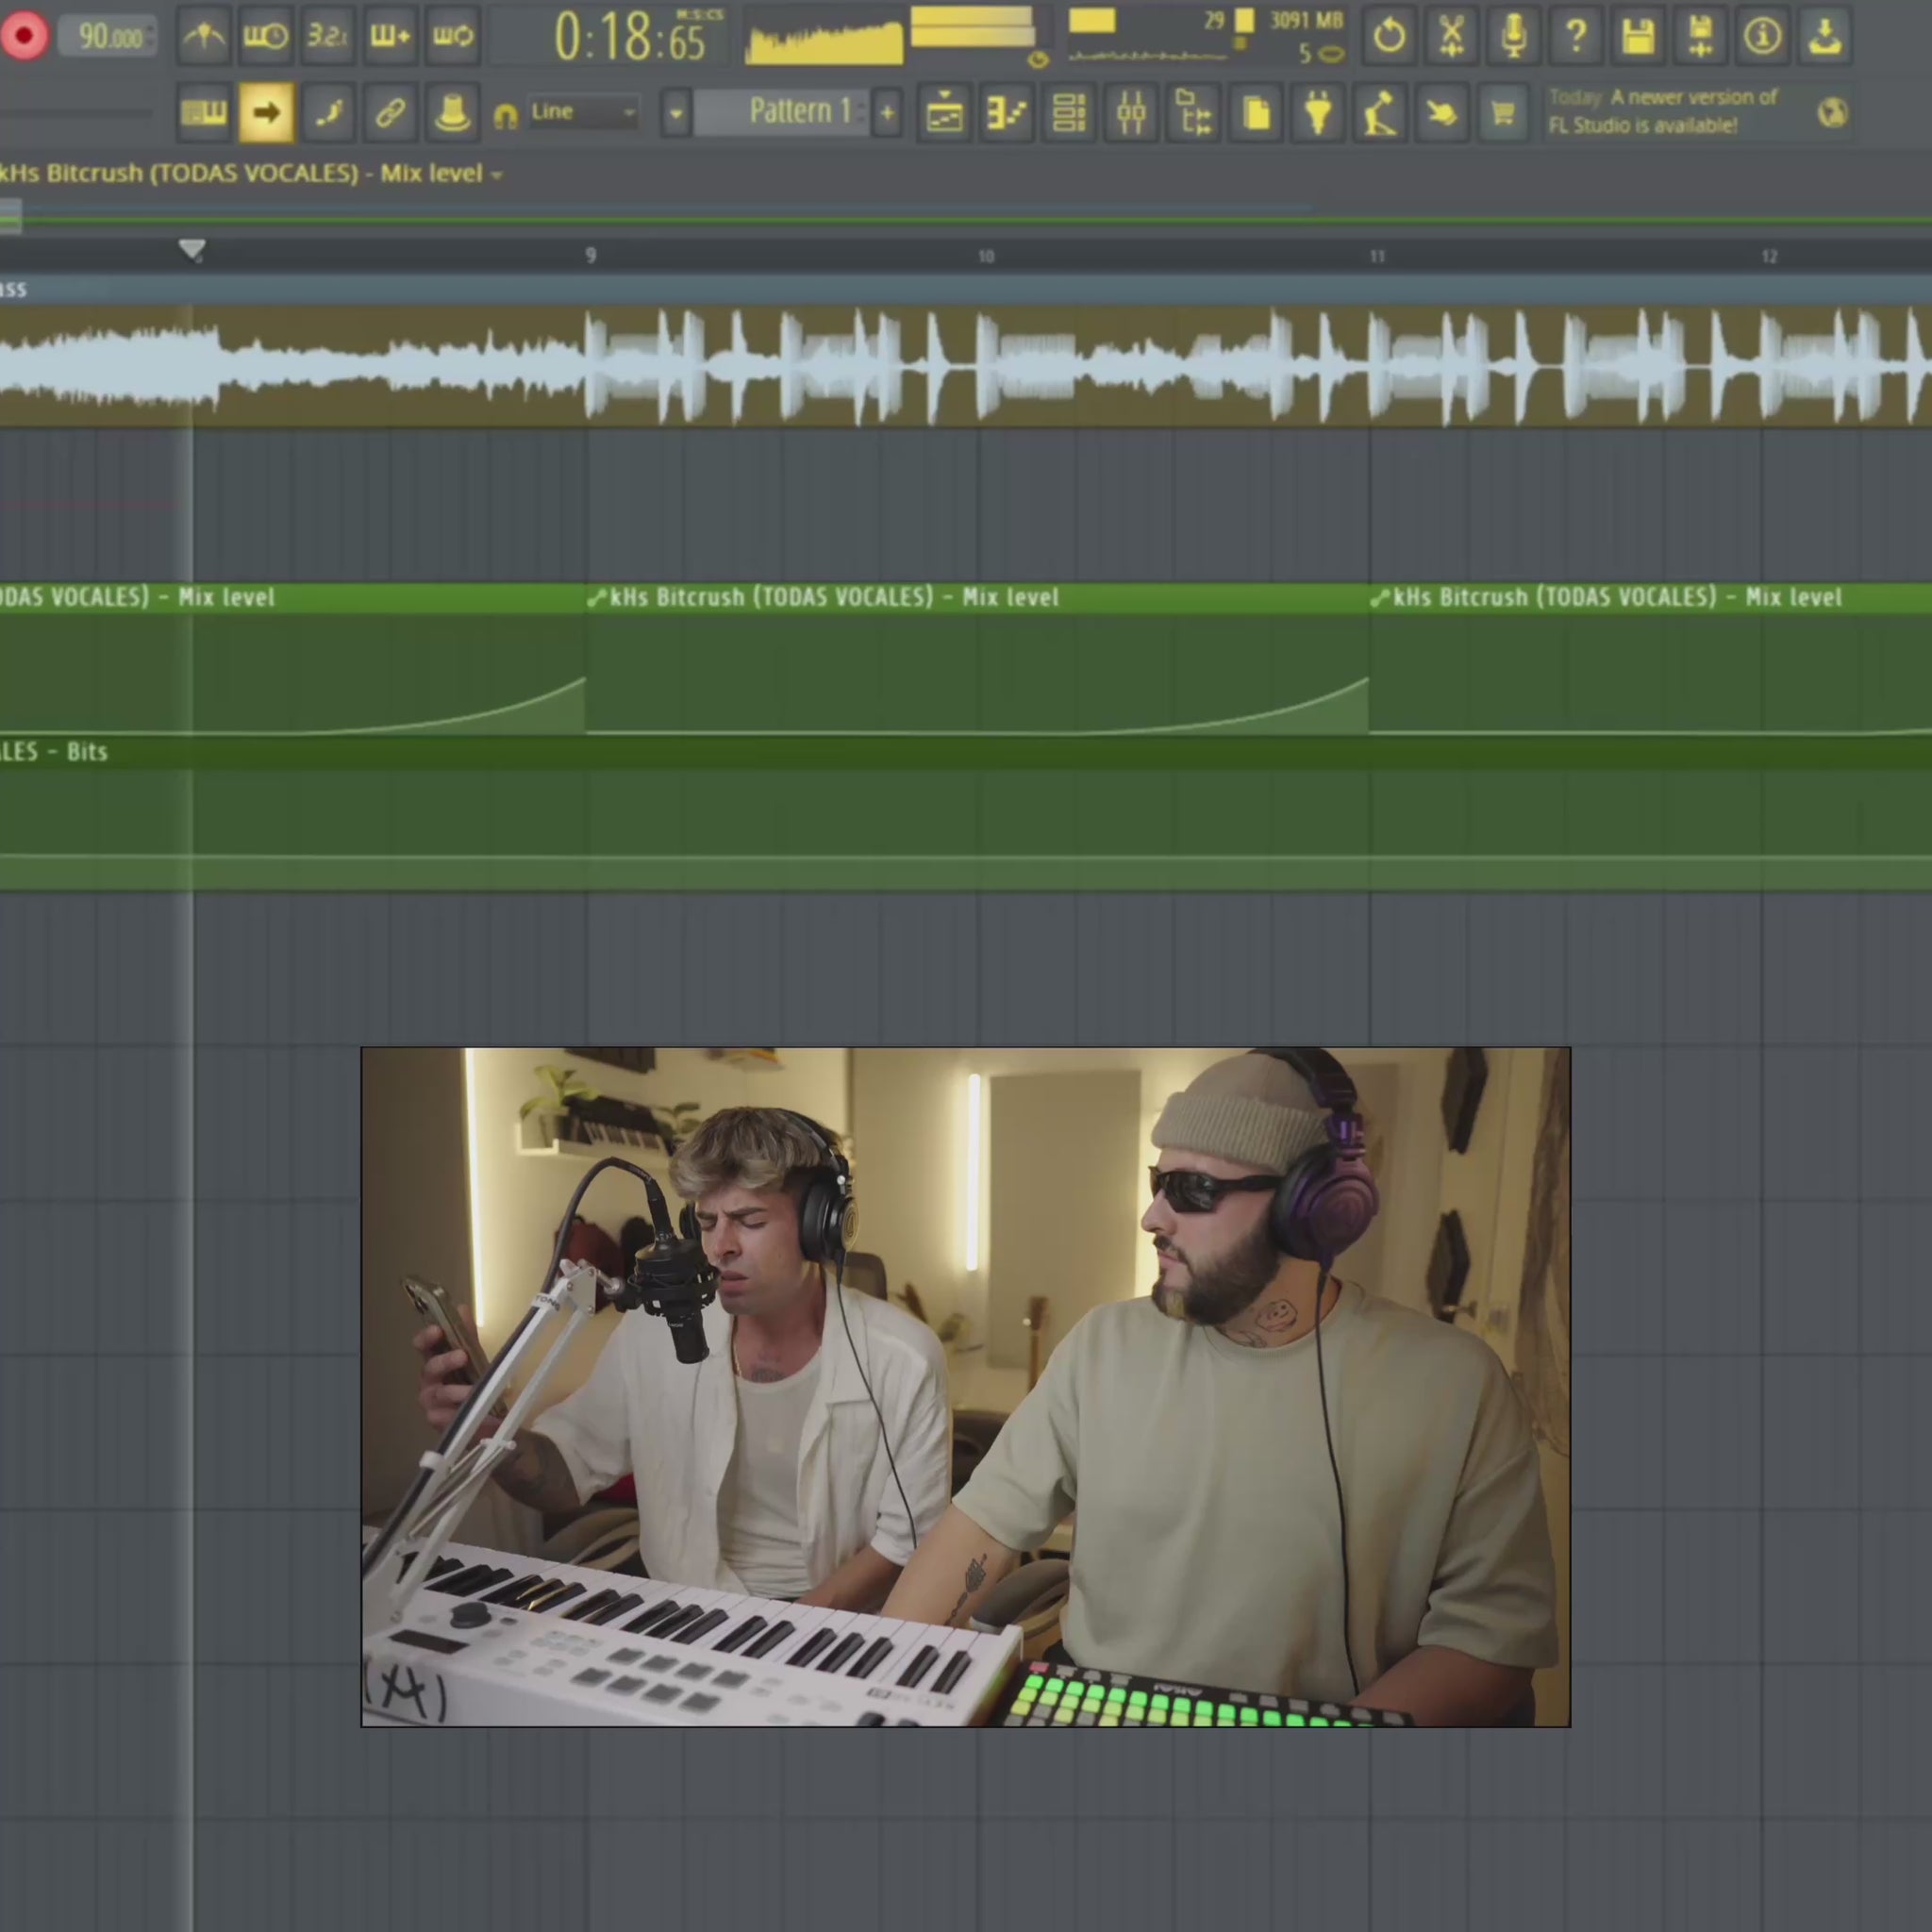The height and width of the screenshot is (1932, 1932).
Task: Click the plus button after Pattern 1
Action: (x=887, y=113)
